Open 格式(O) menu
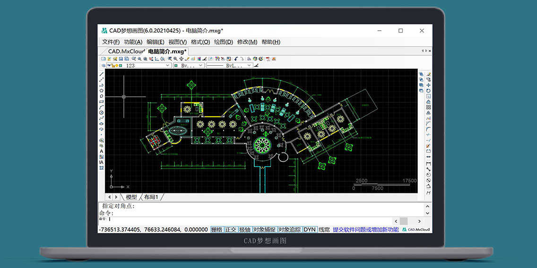Viewport: 537px width, 268px height. click(x=200, y=42)
